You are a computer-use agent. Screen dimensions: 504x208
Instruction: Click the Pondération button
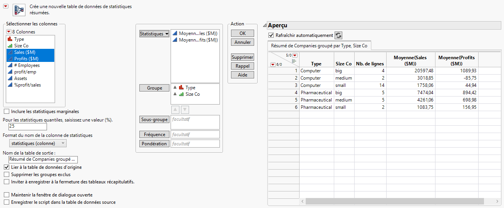tap(154, 144)
